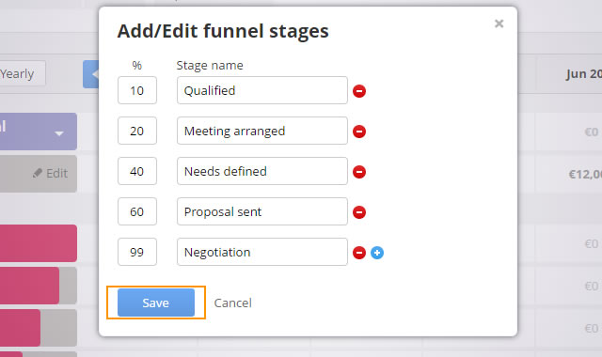
Task: Click the Negotiation stage name field
Action: tap(262, 252)
